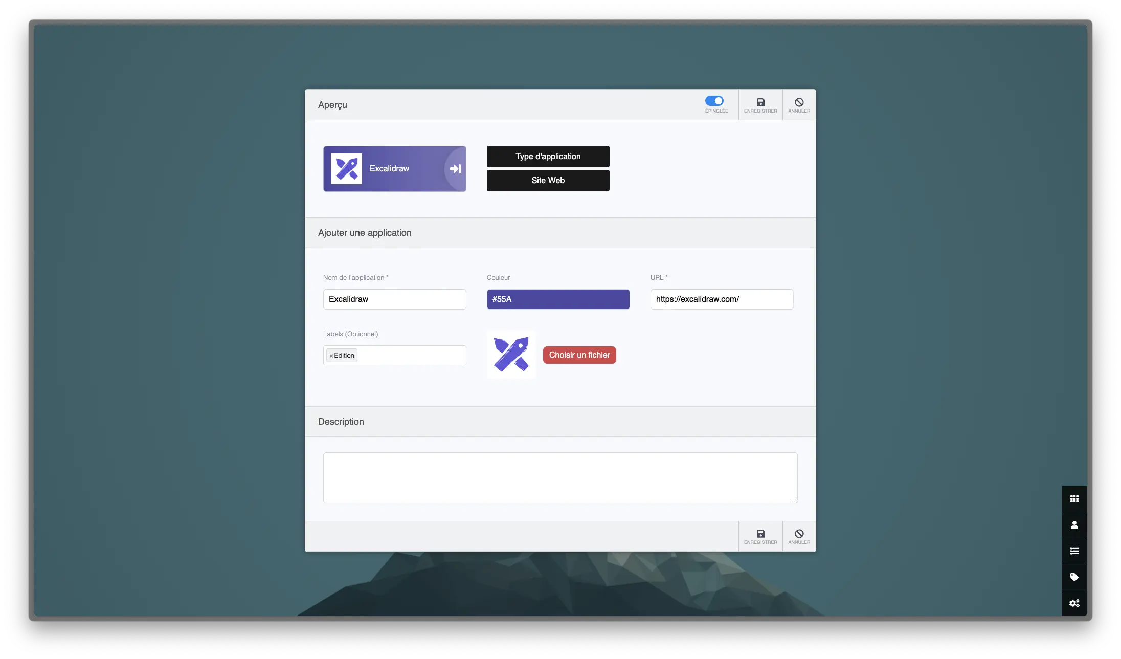The width and height of the screenshot is (1121, 659).
Task: Click the uploaded Excalidraw icon image
Action: pos(511,354)
